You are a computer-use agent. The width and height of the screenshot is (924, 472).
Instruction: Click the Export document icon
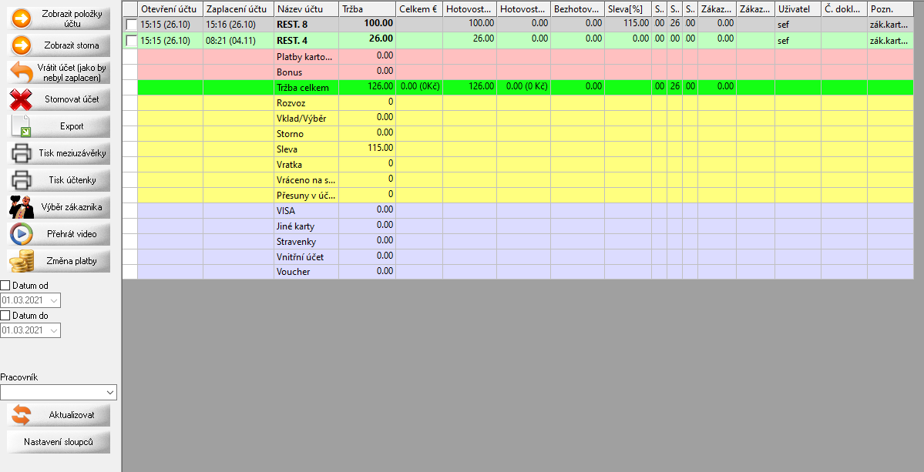coord(22,126)
